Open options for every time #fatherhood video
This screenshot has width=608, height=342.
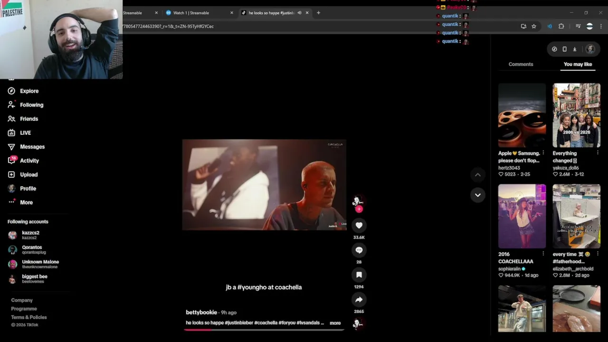pyautogui.click(x=598, y=254)
